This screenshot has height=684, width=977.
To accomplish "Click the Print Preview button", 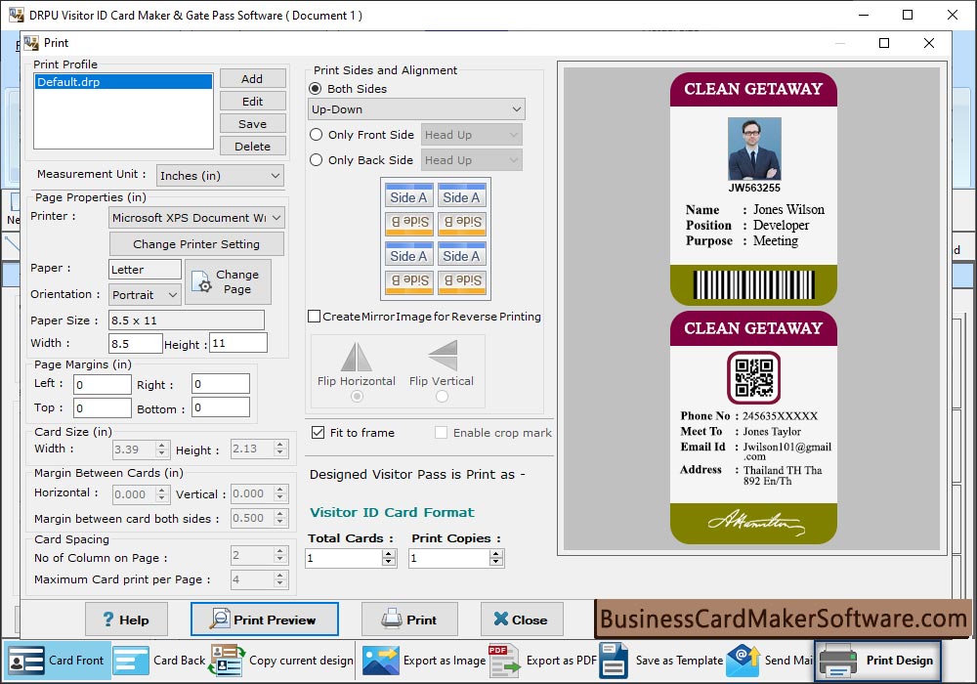I will click(264, 620).
